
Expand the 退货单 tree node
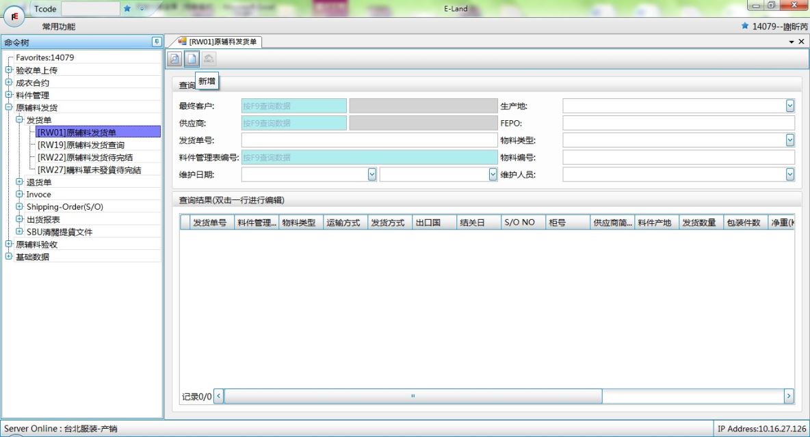[19, 182]
